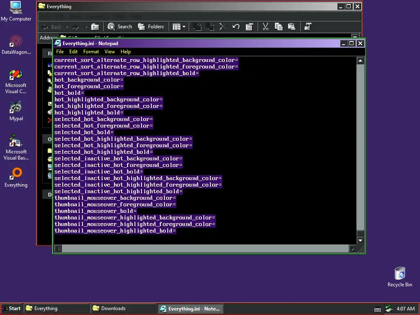
Task: Click line selected_inactive_hot_highlighted_bold=
Action: tap(119, 191)
